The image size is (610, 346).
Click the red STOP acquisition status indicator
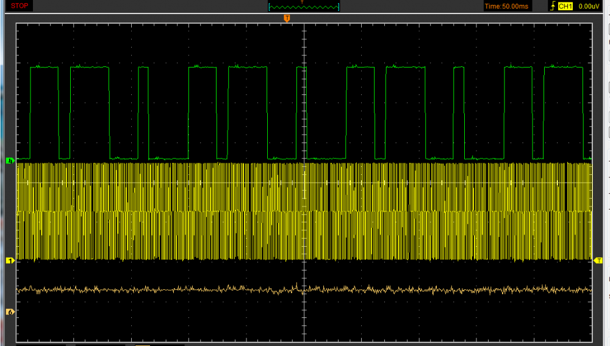pos(20,6)
